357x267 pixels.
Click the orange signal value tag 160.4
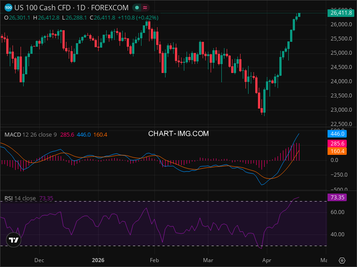(x=337, y=151)
